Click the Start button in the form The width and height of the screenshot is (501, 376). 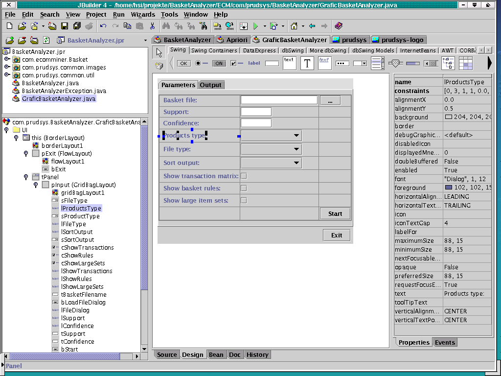pos(335,214)
